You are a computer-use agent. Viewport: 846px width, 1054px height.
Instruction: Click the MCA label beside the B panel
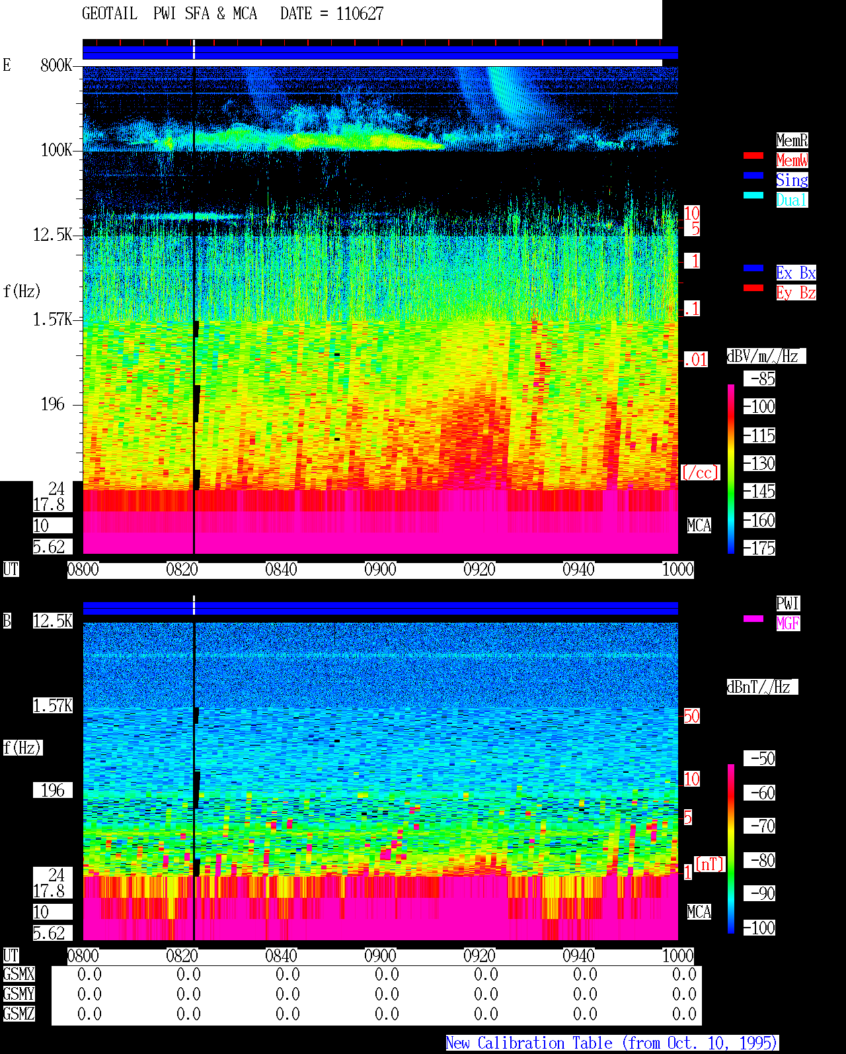(x=699, y=912)
